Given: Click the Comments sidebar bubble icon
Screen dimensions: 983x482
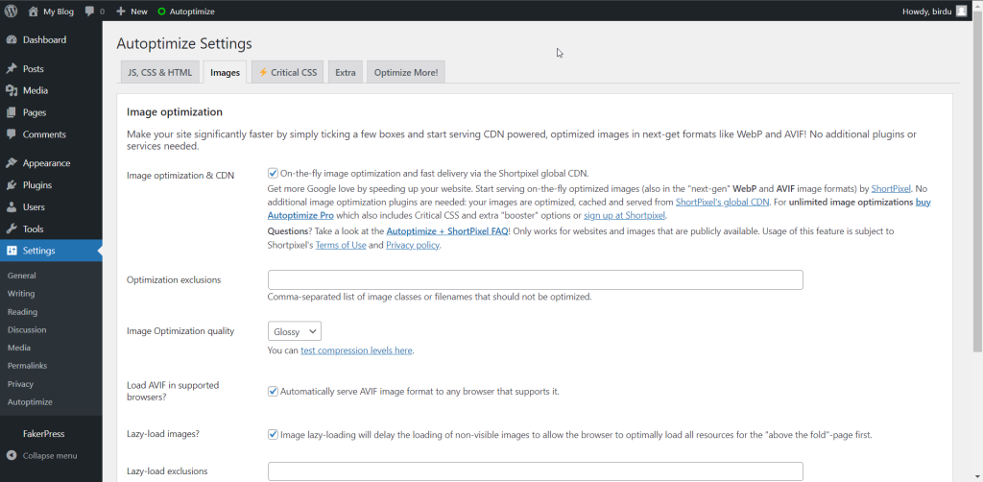Looking at the screenshot, I should tap(12, 134).
